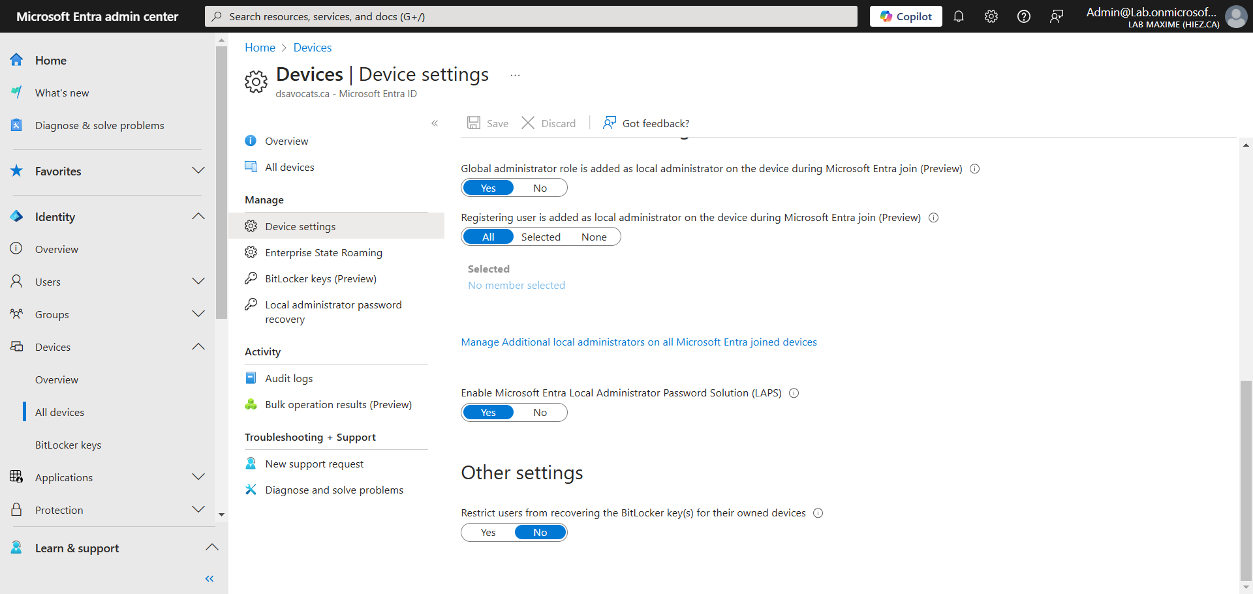1253x594 pixels.
Task: Click Devices breadcrumb link
Action: tap(313, 48)
